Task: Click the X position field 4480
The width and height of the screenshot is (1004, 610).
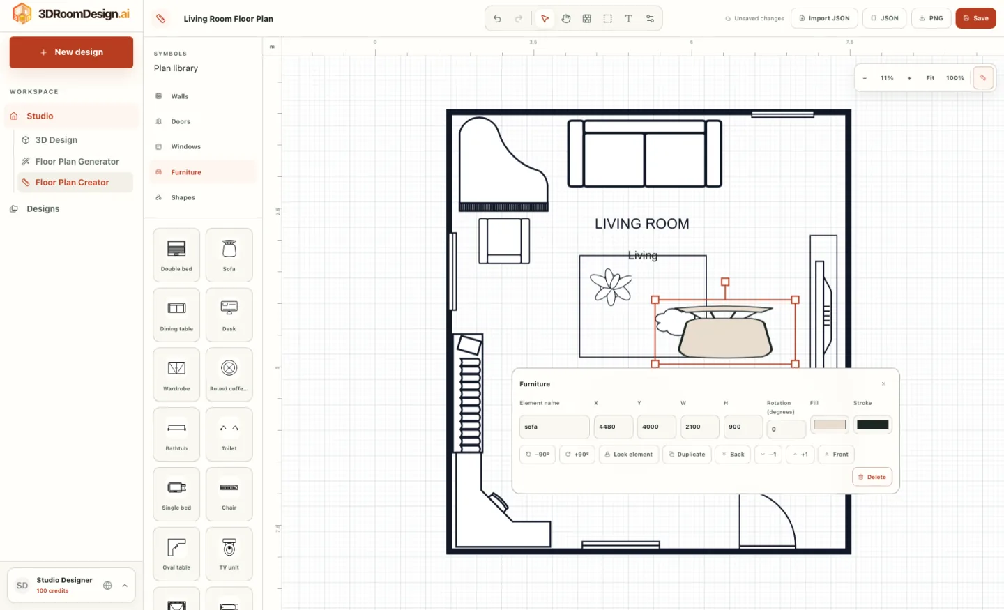Action: [x=614, y=427]
